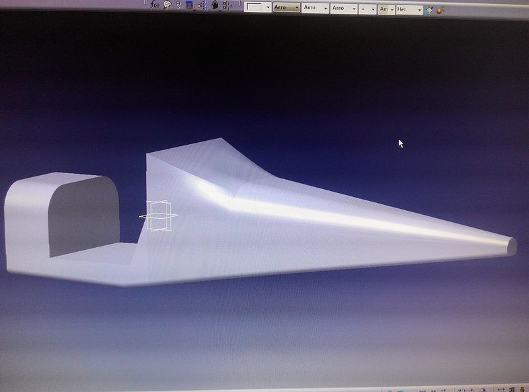Open the fill color dropdown arrow
The image size is (529, 392).
click(268, 8)
